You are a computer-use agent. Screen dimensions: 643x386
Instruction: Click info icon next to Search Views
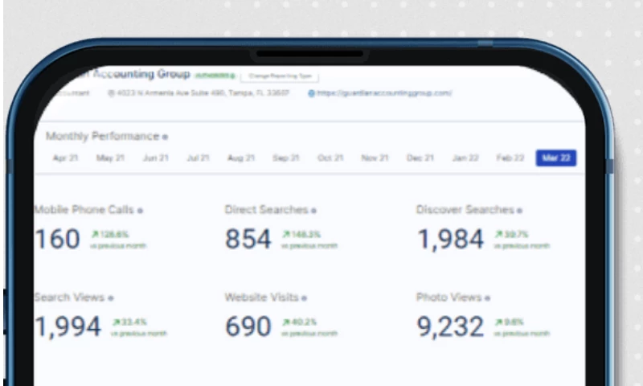[x=110, y=298]
